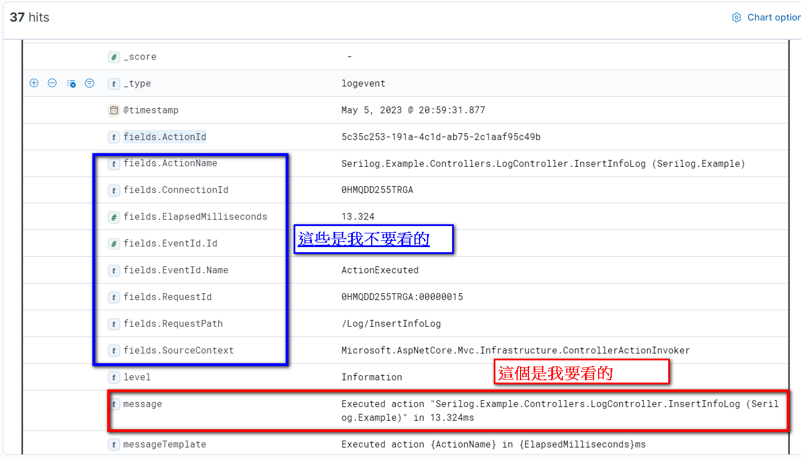This screenshot has width=801, height=460.
Task: Click type icon of fields.ActionId
Action: [114, 137]
